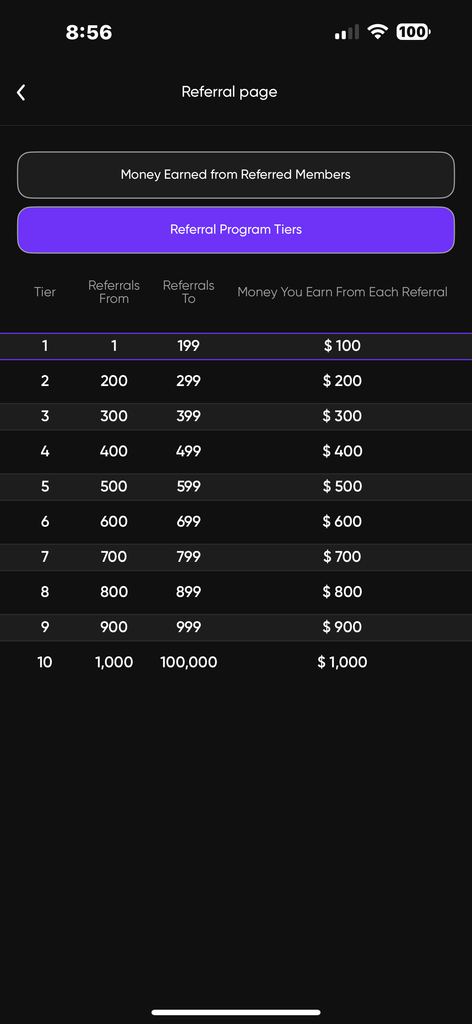Tap the Tier 3 row with 399
Viewport: 472px width, 1024px height.
(x=236, y=416)
